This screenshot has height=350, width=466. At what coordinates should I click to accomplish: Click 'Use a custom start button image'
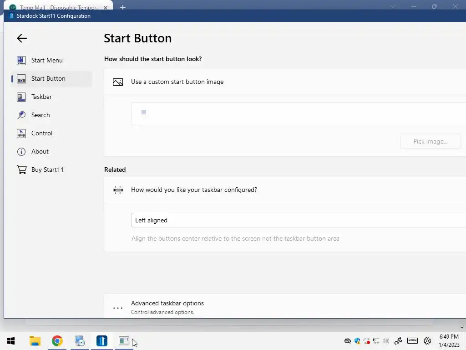(177, 82)
